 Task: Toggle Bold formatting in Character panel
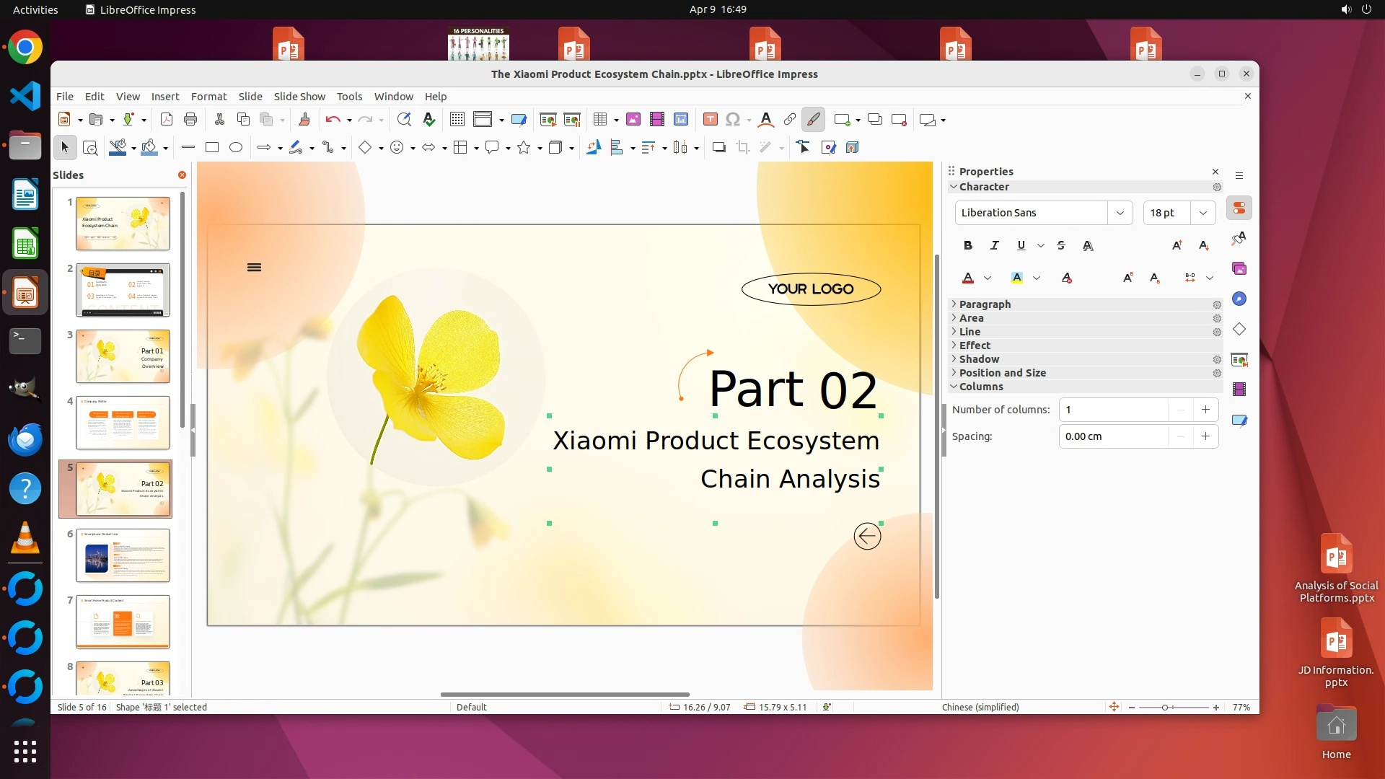968,245
